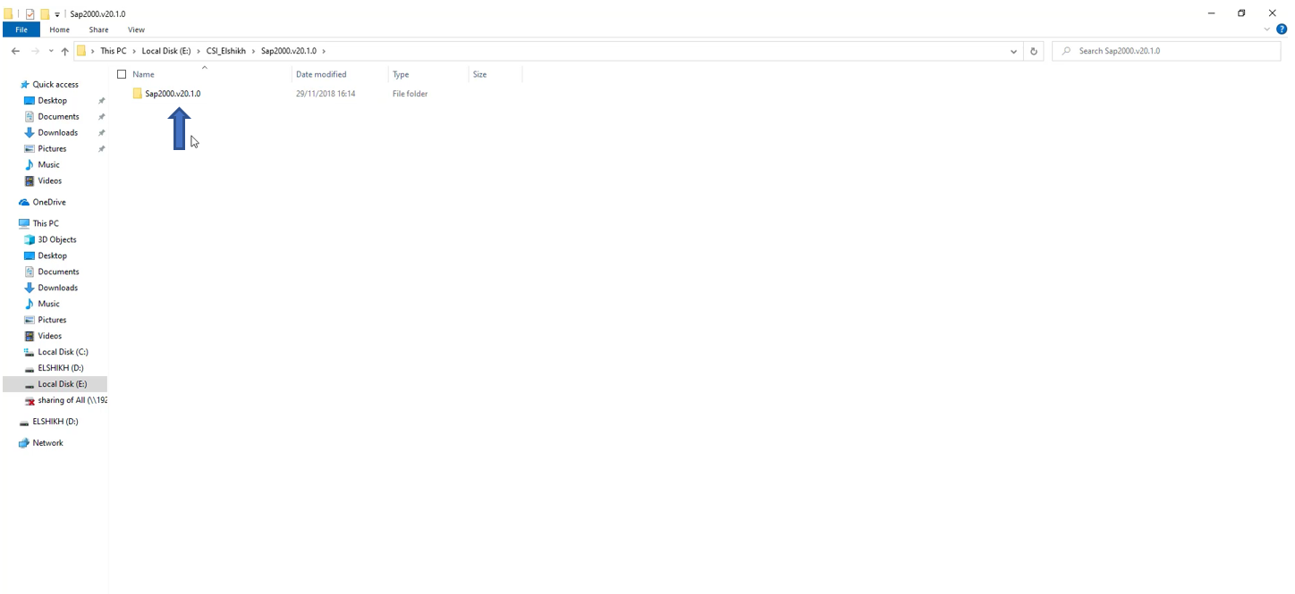Expand chevron after This PC in path

(x=134, y=51)
